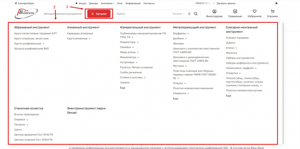
Task: Click the search magnifier icon
Action: coord(196,14)
